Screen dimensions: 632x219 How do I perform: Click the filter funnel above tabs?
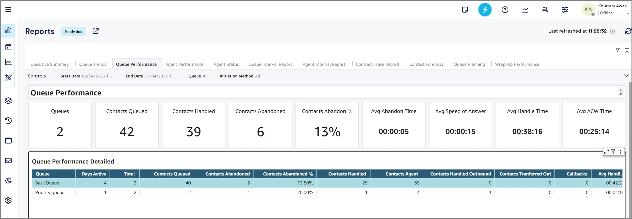click(x=617, y=50)
